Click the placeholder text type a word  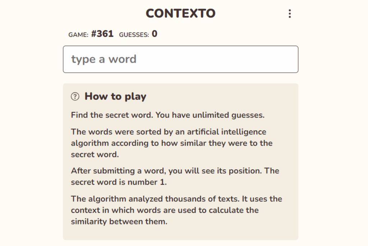tap(104, 59)
